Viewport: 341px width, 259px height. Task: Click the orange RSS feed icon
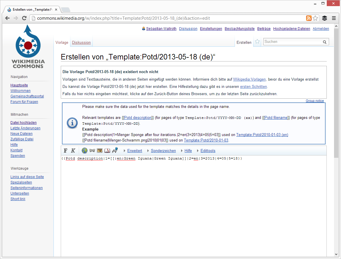pyautogui.click(x=309, y=18)
